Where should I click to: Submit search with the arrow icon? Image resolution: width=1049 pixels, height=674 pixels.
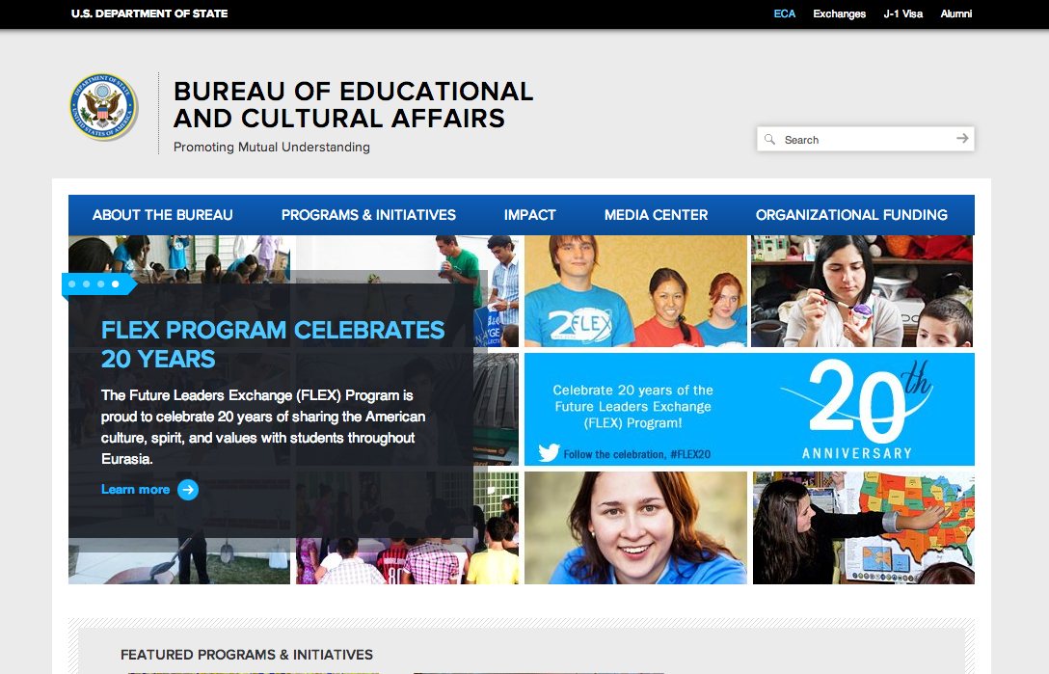coord(962,139)
